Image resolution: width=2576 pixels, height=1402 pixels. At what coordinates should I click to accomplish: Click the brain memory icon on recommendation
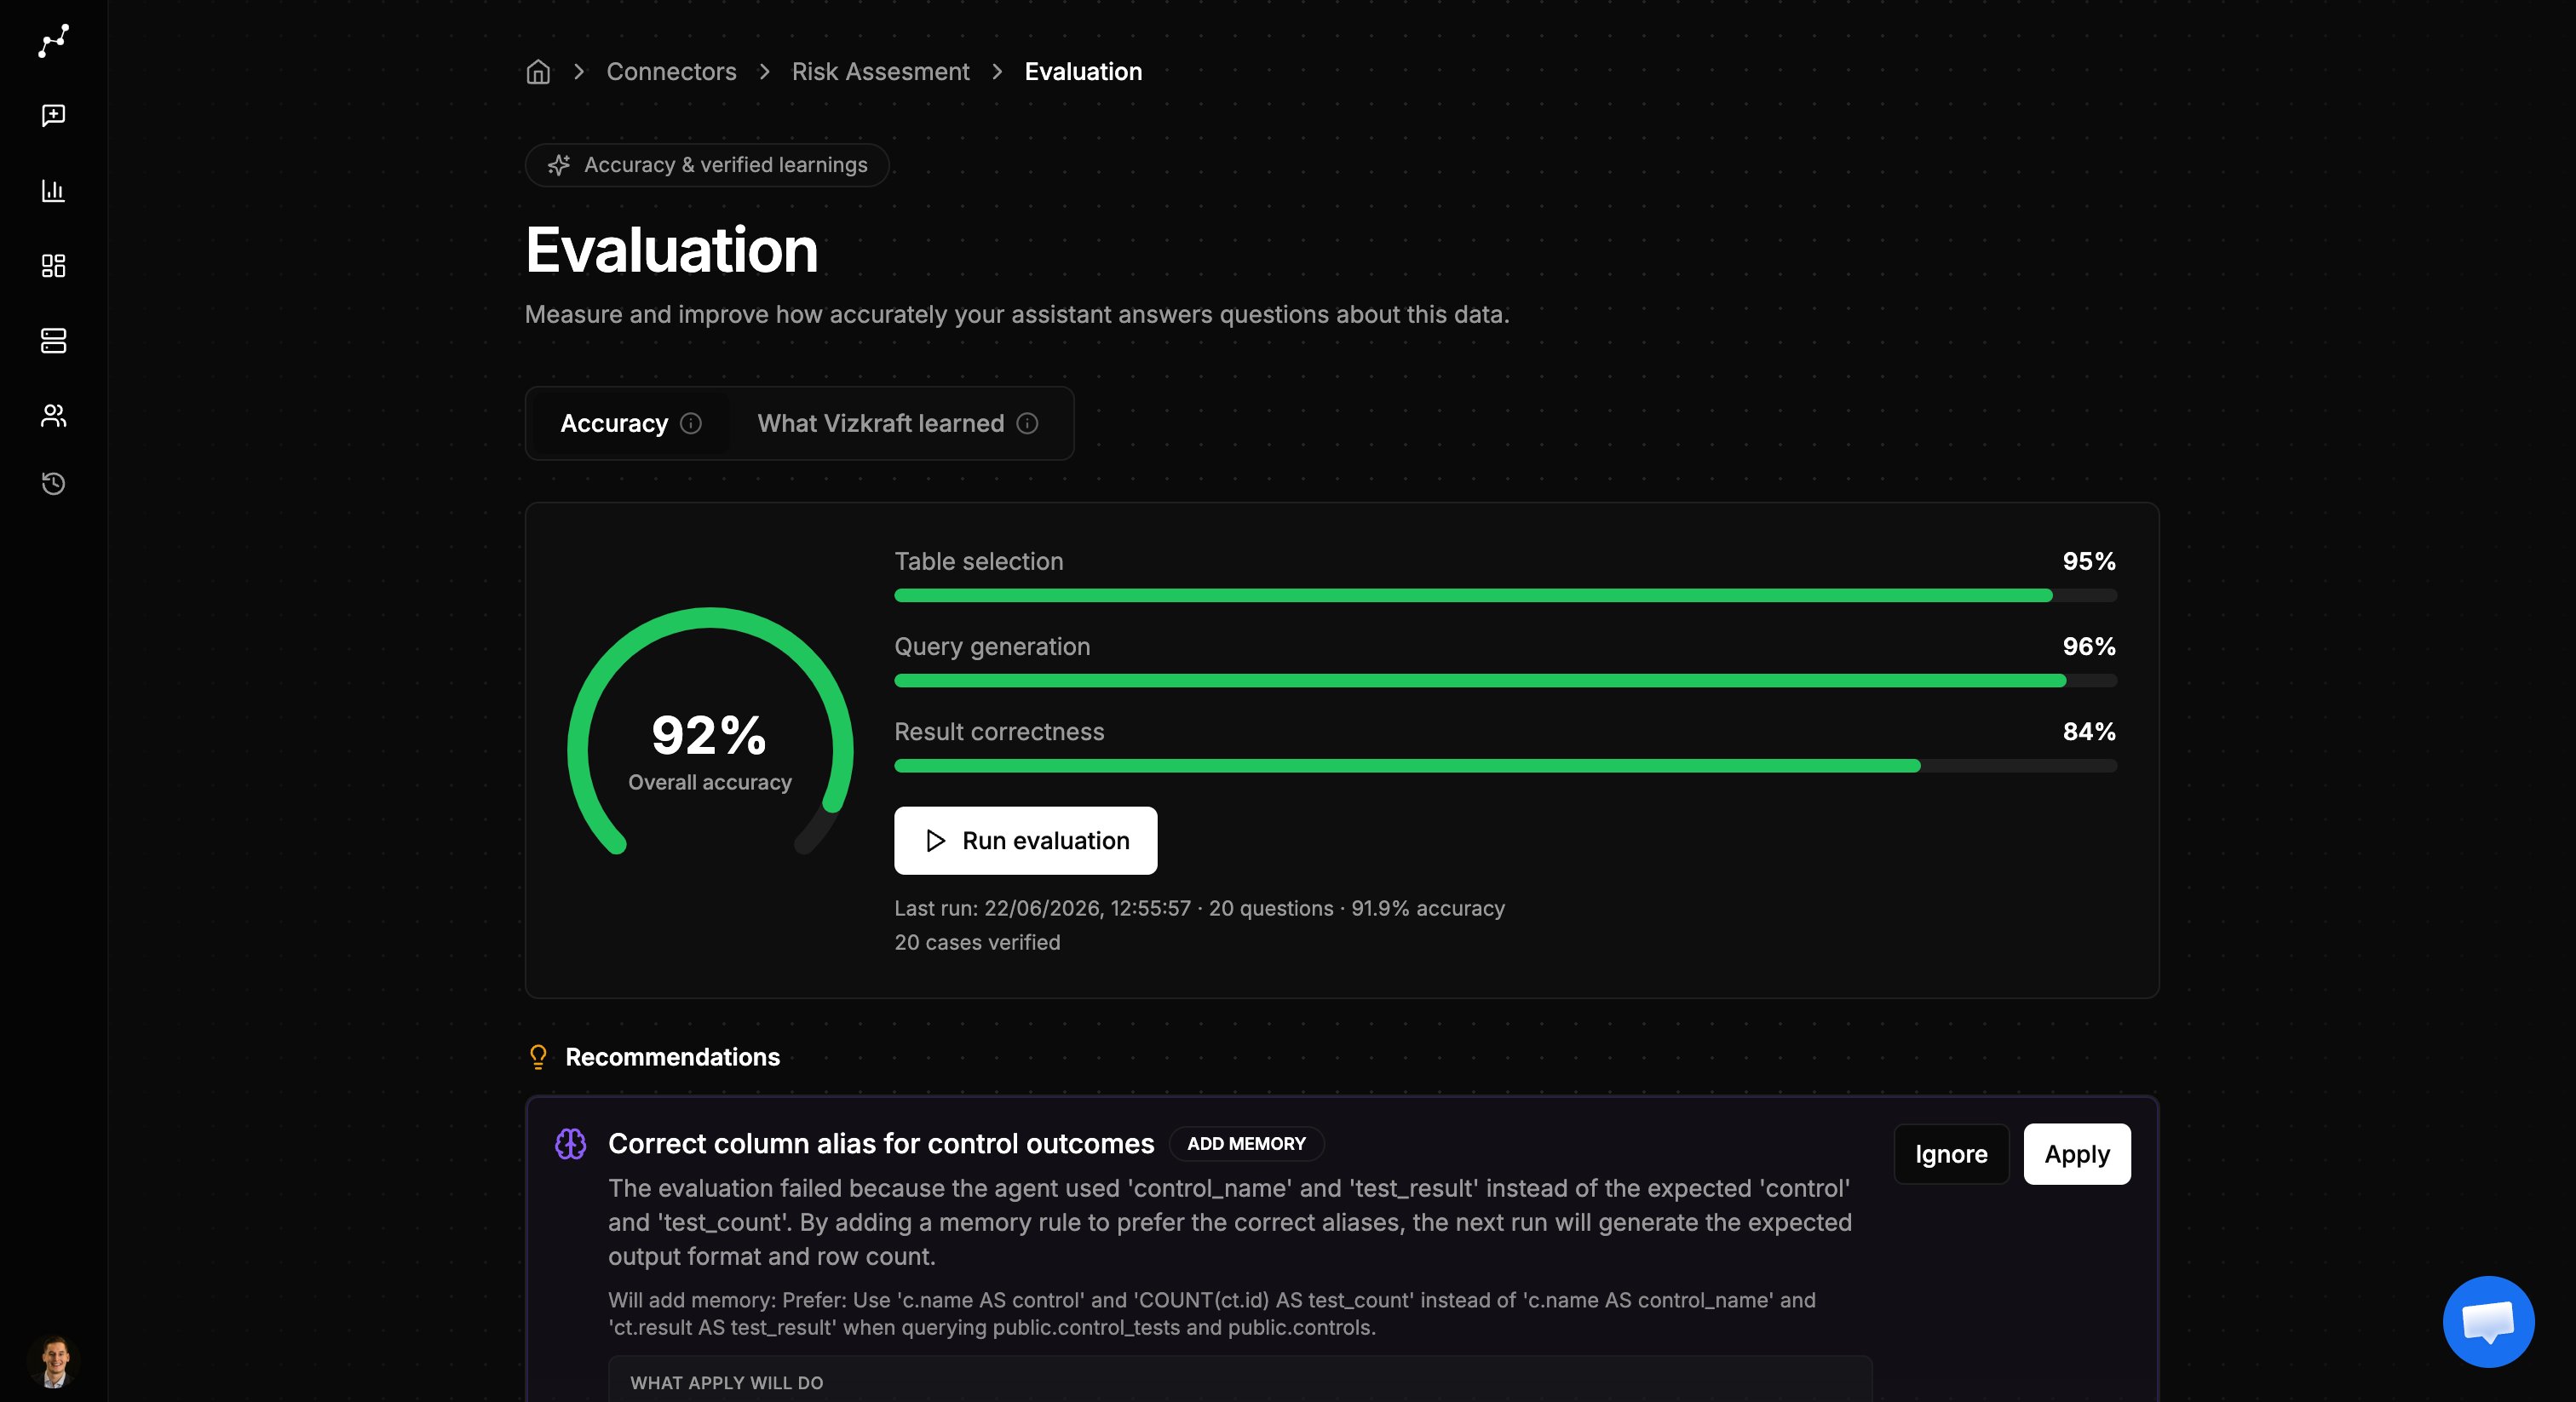pos(571,1143)
